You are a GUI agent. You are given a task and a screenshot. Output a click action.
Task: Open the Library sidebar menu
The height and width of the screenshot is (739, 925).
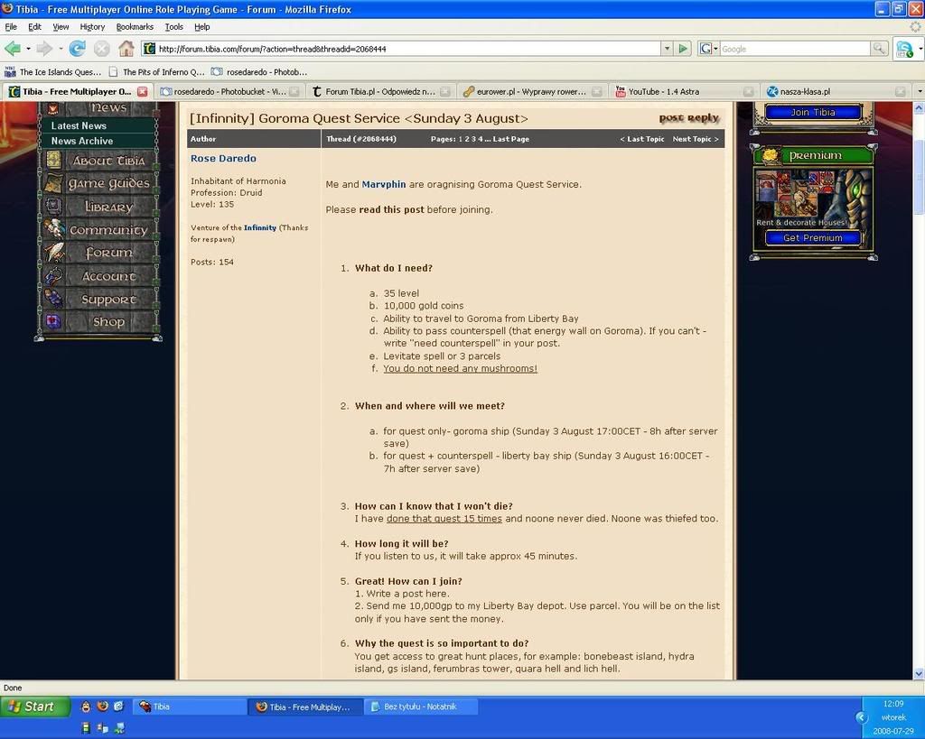[x=99, y=207]
